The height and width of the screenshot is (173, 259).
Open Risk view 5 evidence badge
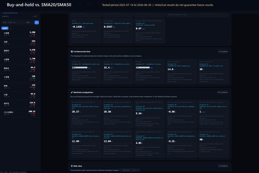click(223, 166)
